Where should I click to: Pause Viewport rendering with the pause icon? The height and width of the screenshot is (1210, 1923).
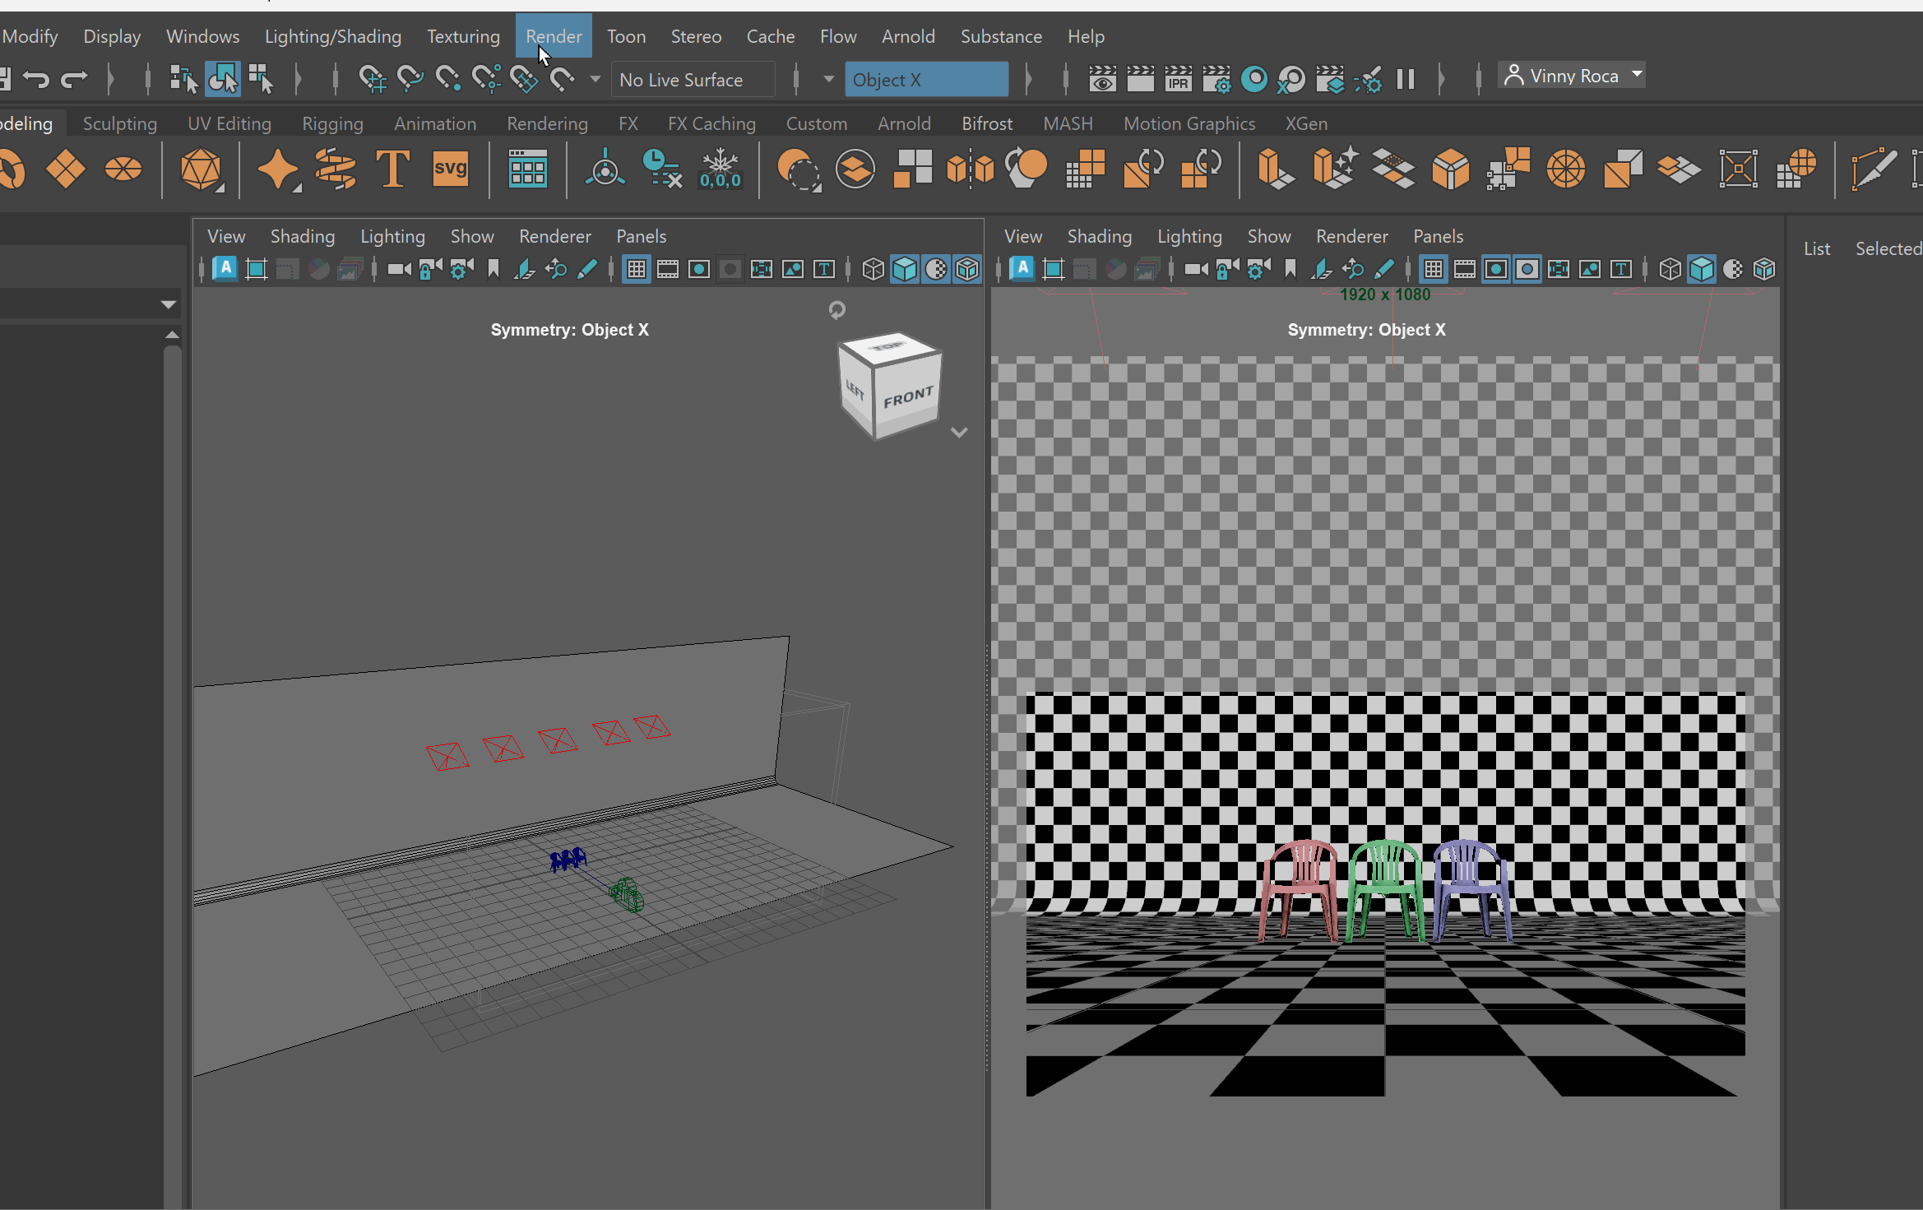pyautogui.click(x=1405, y=79)
